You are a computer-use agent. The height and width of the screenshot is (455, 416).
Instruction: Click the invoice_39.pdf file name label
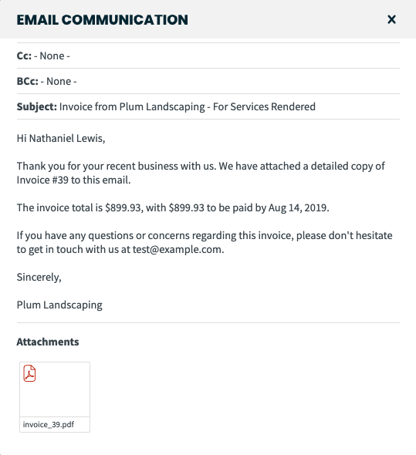(49, 424)
